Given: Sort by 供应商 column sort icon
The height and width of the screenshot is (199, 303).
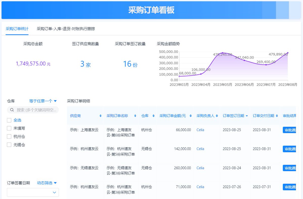Looking at the screenshot, I should tap(100, 116).
